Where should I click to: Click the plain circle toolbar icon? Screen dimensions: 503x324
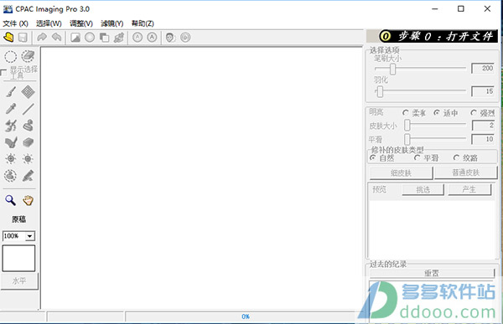tap(90, 38)
